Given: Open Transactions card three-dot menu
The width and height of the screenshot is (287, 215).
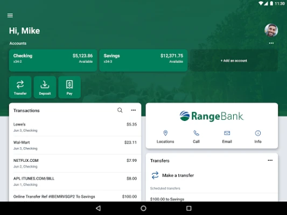Looking at the screenshot, I should point(133,110).
